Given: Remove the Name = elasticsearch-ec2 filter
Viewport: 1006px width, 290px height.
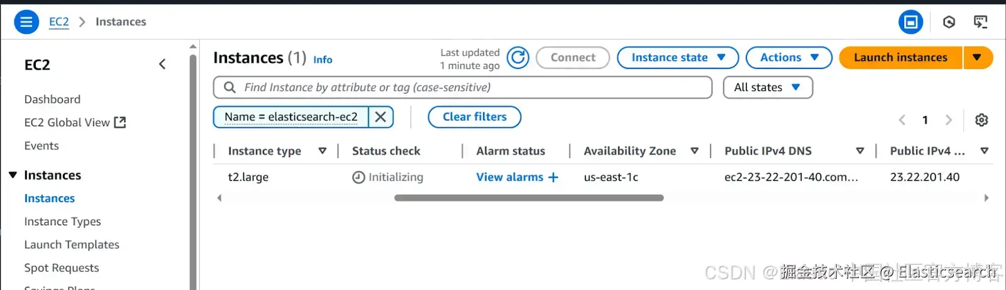Looking at the screenshot, I should (x=380, y=117).
